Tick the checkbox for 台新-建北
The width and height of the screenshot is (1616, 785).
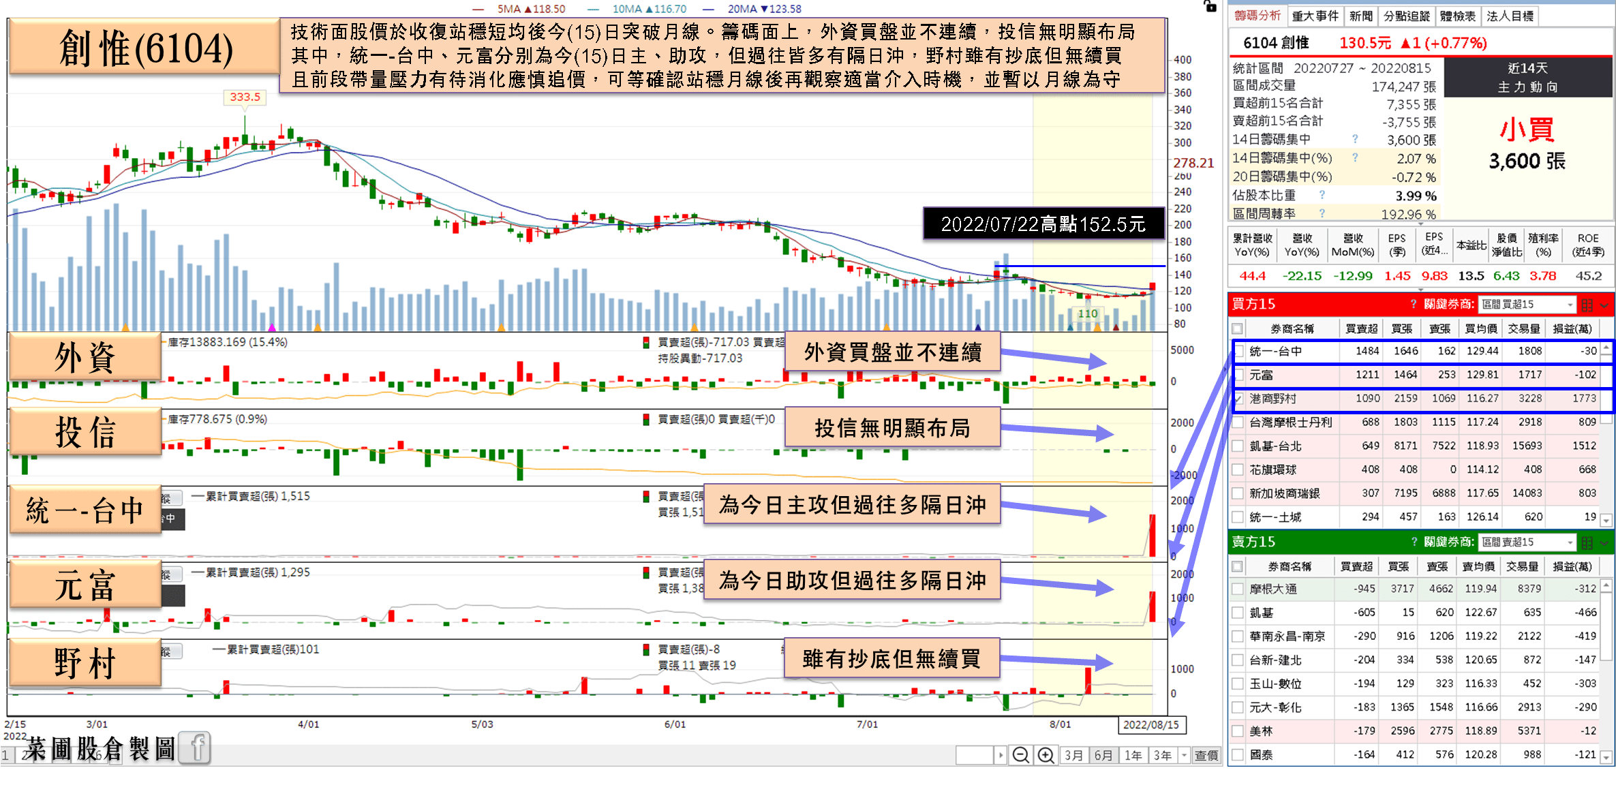(1238, 660)
